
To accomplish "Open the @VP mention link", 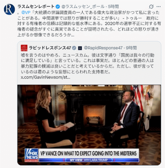I will 26,12.
